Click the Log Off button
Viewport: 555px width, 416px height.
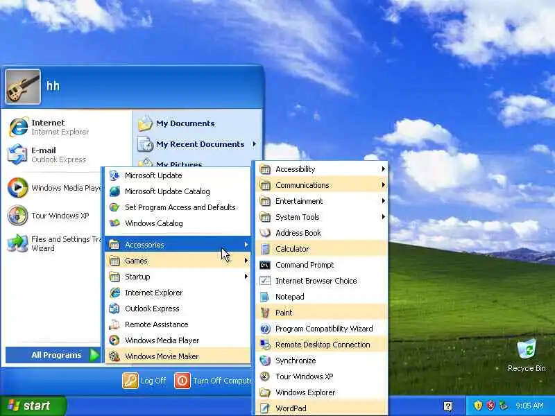click(144, 381)
